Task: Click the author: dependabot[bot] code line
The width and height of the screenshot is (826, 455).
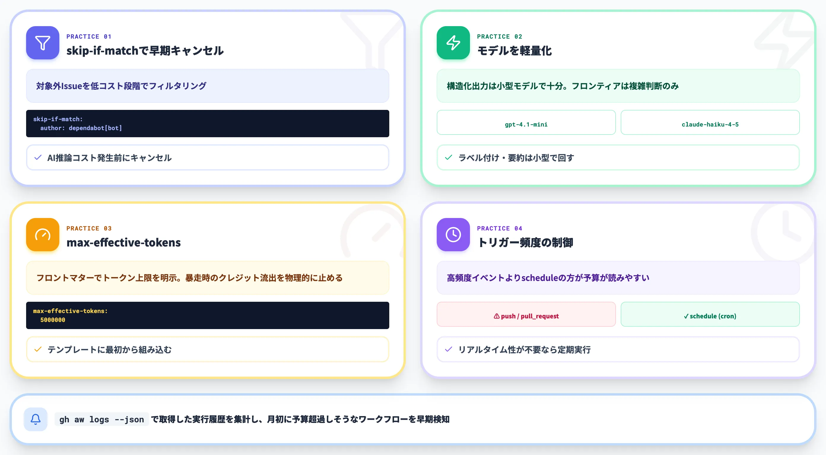Action: [x=81, y=128]
